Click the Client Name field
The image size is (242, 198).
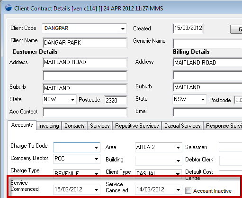[85, 43]
